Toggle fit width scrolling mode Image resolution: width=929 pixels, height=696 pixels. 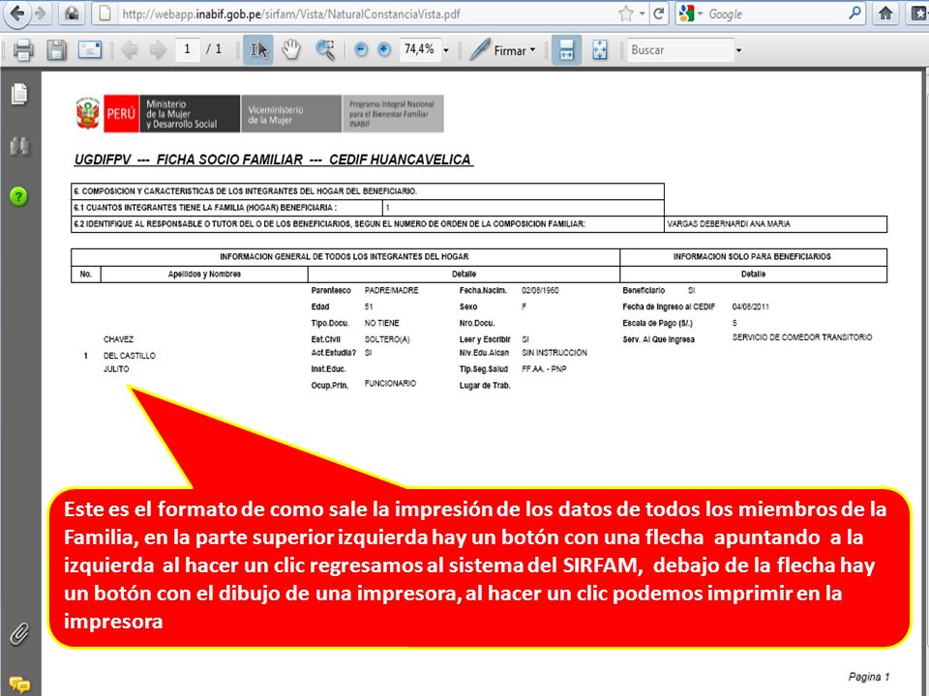(x=566, y=50)
